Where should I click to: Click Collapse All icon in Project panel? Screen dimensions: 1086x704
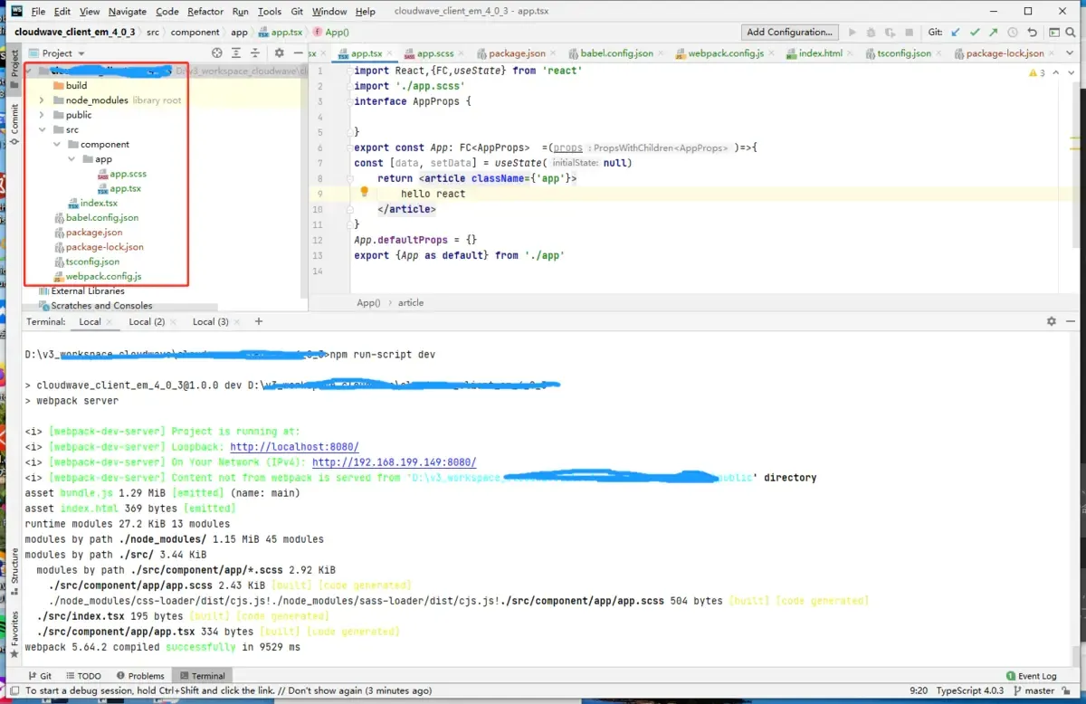pyautogui.click(x=256, y=53)
